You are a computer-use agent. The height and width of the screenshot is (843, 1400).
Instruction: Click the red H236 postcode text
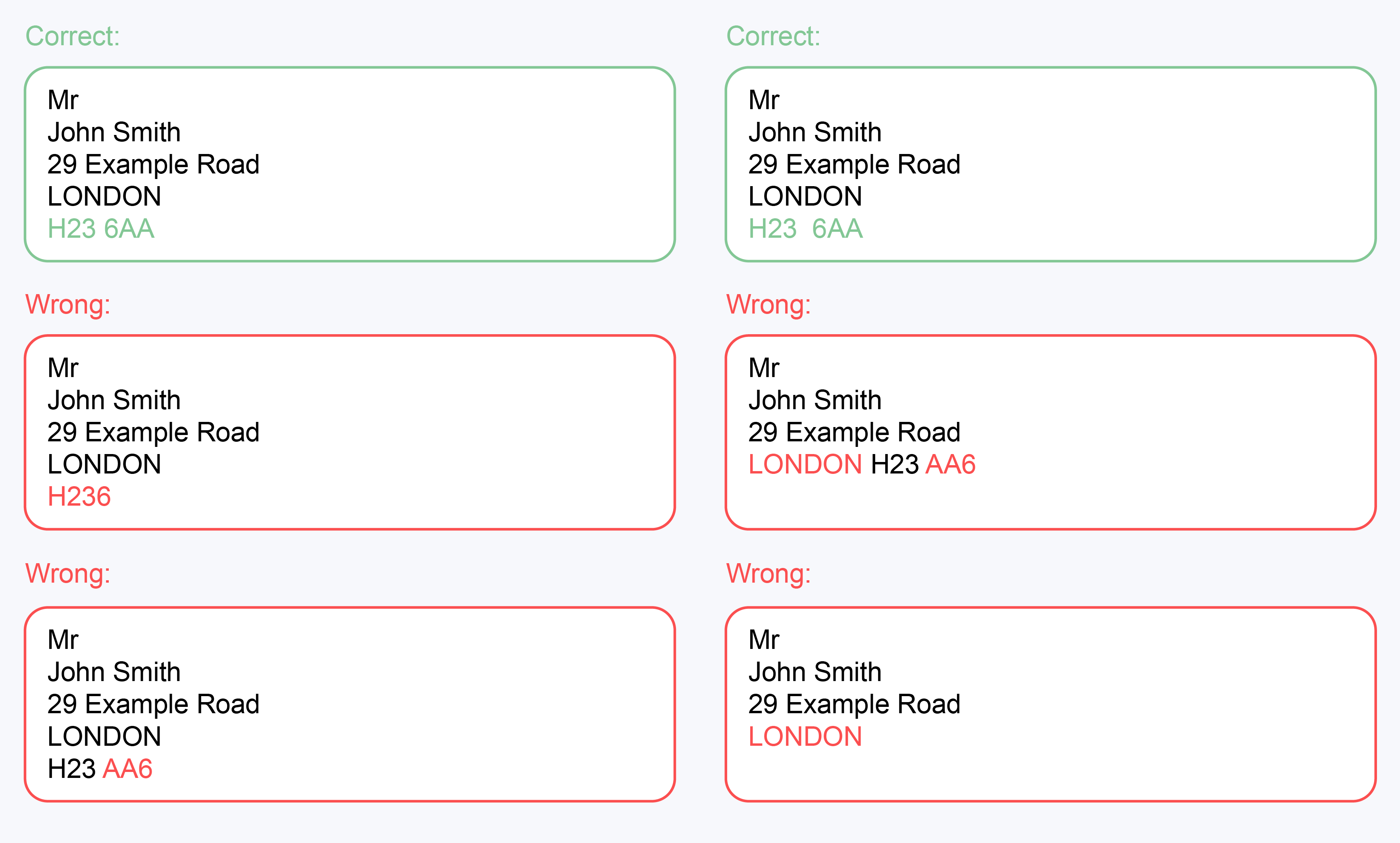79,497
